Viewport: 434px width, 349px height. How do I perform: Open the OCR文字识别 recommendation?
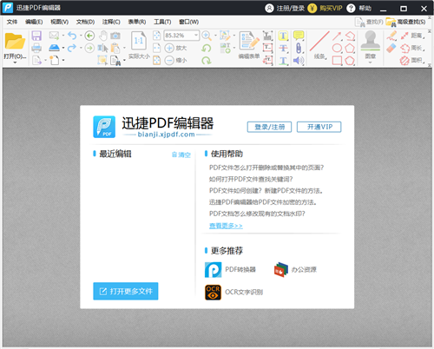click(x=234, y=293)
